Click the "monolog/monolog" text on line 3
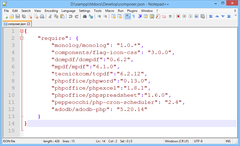Screen dimensions: 240x146 (x=80, y=45)
